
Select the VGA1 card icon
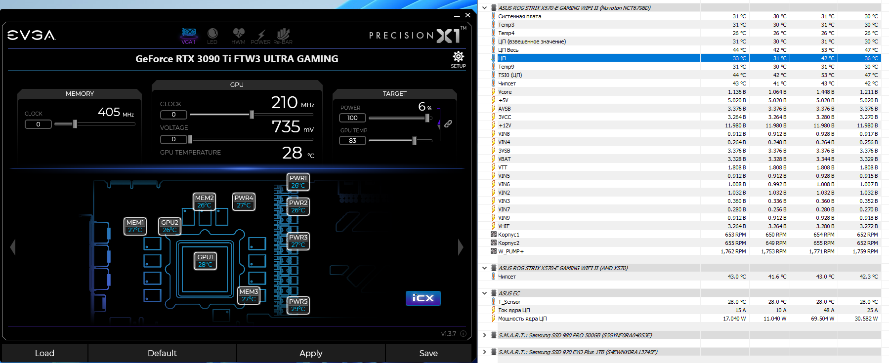point(189,36)
